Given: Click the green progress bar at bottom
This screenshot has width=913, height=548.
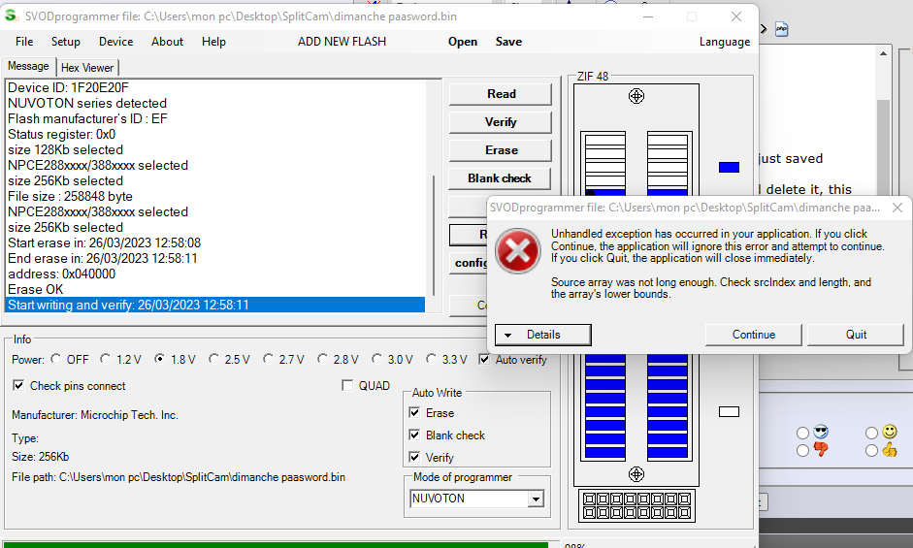Looking at the screenshot, I should point(276,545).
